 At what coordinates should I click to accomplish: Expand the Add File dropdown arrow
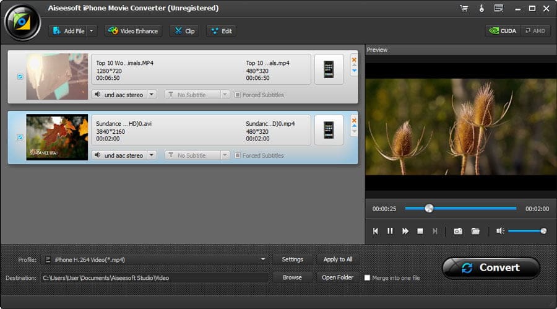click(x=92, y=31)
